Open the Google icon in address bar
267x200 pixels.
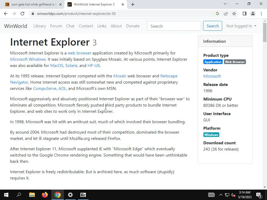(x=217, y=14)
